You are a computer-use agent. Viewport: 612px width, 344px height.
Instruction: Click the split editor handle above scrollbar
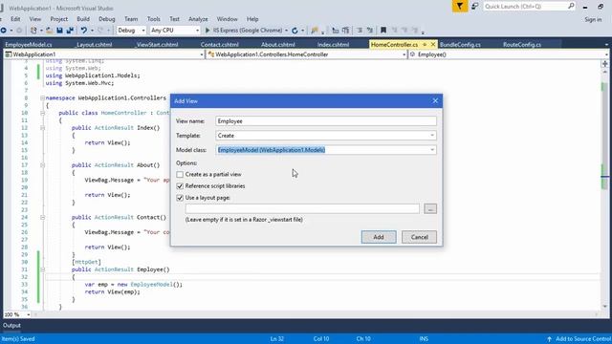[605, 64]
